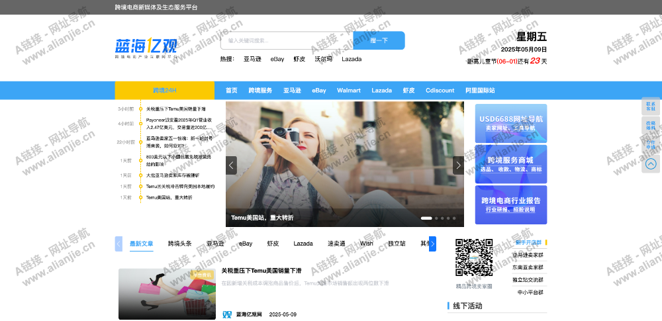Select 新手开店群 group tab

528,243
